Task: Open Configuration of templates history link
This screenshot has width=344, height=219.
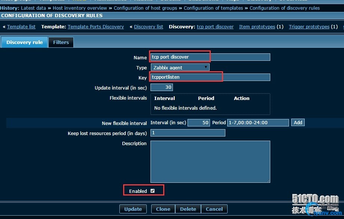Action: tap(213, 8)
